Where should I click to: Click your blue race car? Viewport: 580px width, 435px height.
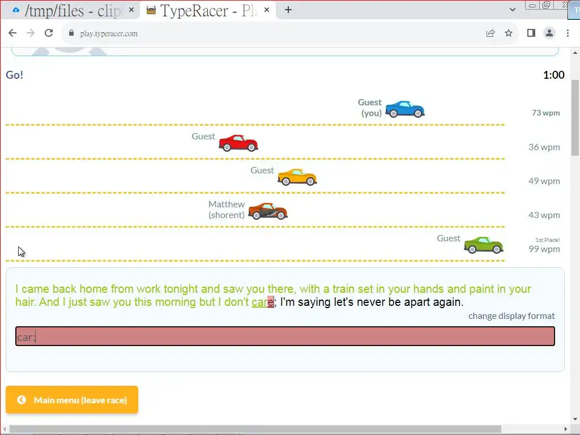(405, 109)
